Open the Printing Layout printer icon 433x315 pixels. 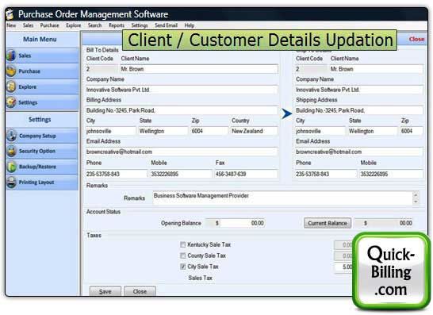click(12, 182)
